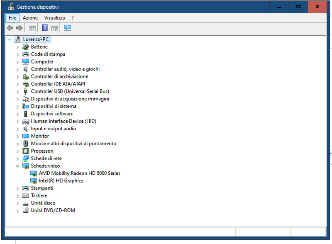
Task: Click the Processori chip icon
Action: pyautogui.click(x=26, y=151)
